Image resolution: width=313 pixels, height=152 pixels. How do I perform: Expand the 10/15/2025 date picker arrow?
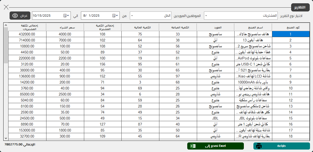click(x=68, y=16)
